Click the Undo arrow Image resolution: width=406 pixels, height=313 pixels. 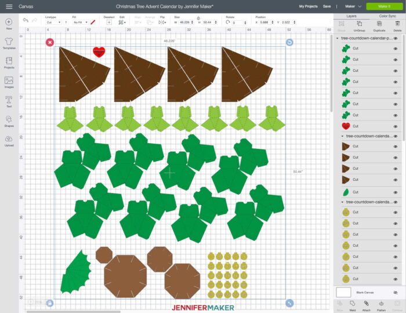(26, 20)
